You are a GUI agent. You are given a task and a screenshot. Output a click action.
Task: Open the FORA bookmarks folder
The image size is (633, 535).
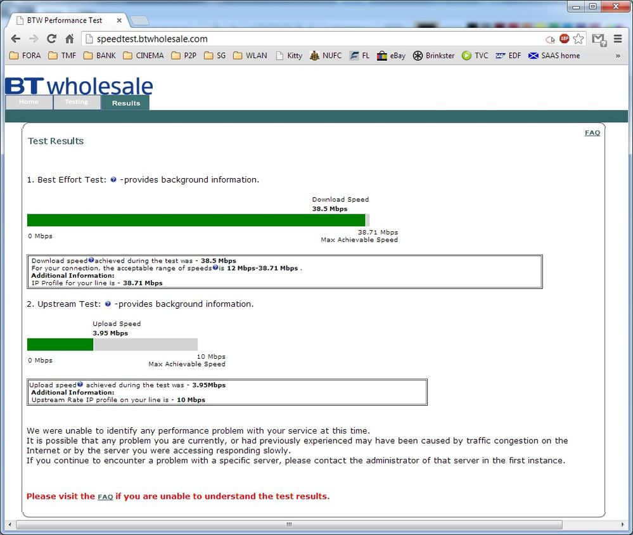pyautogui.click(x=25, y=56)
